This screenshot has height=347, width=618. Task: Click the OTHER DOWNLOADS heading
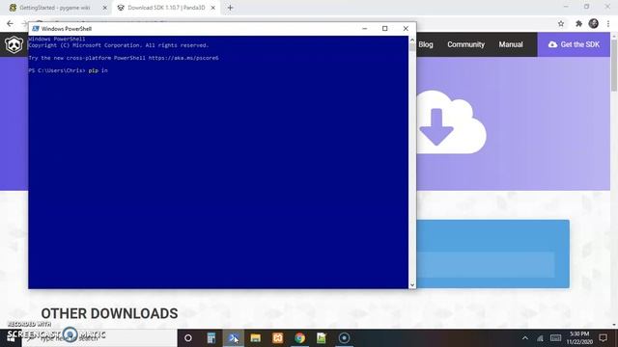pyautogui.click(x=109, y=313)
